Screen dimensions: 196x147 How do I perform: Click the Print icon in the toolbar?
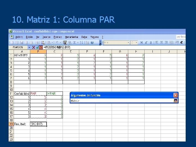pos(37,43)
